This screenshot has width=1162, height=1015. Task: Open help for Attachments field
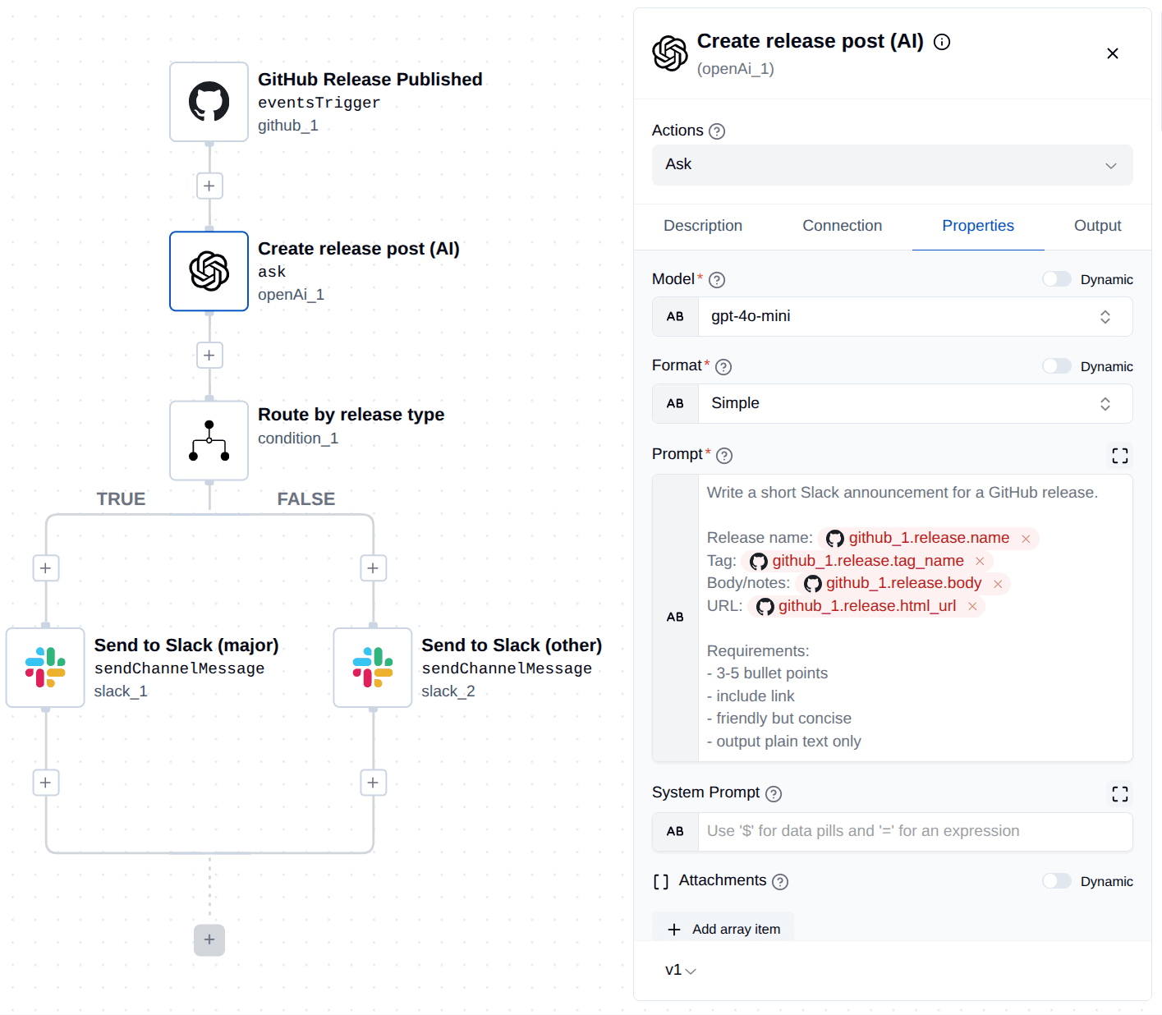(780, 882)
